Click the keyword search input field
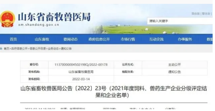 pyautogui.click(x=180, y=21)
